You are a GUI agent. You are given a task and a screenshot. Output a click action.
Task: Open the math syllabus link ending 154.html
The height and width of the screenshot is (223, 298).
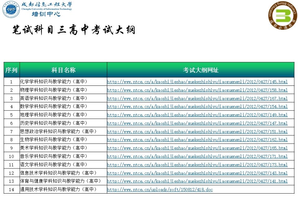[197, 107]
